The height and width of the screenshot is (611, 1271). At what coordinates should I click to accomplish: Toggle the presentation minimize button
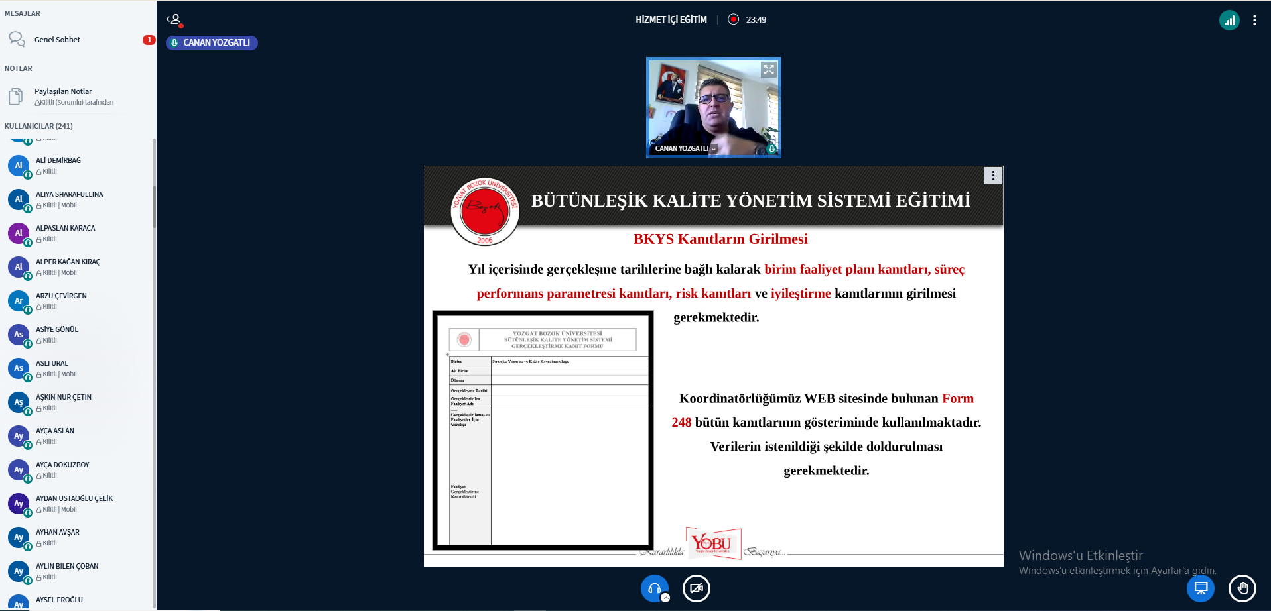(1200, 588)
